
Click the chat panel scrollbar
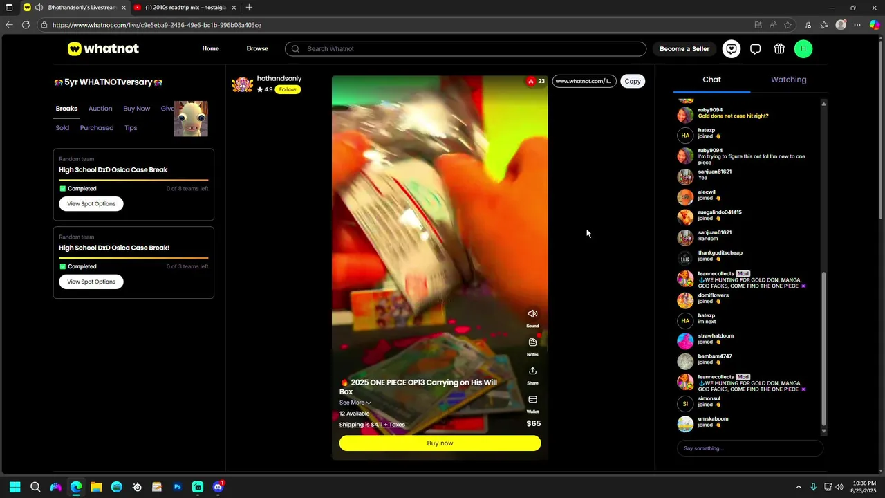[x=823, y=349]
